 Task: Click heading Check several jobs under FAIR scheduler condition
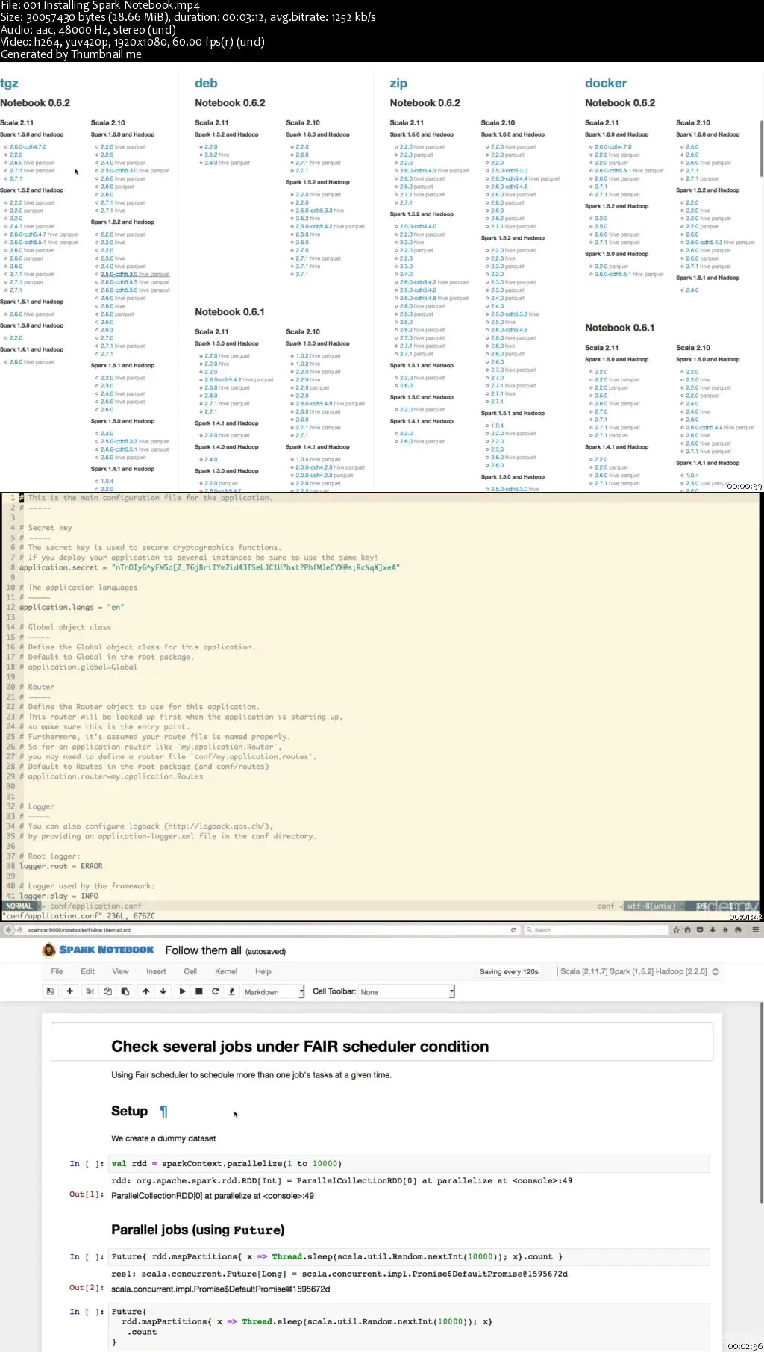pos(300,1047)
